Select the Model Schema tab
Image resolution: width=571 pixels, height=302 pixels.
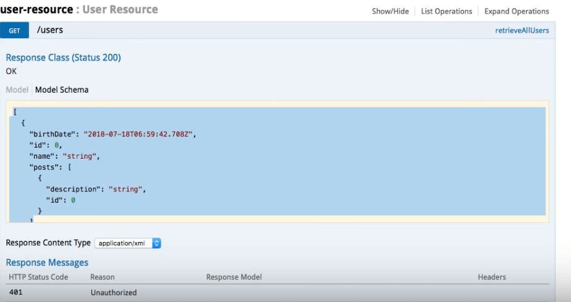[x=62, y=90]
